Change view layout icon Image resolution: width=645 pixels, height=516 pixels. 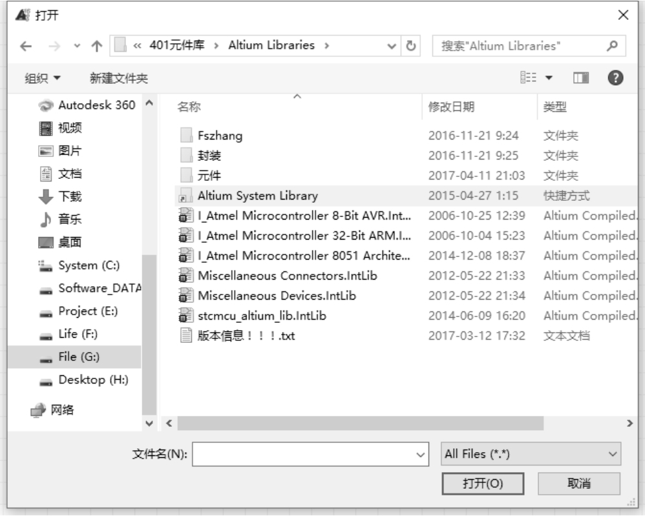528,77
